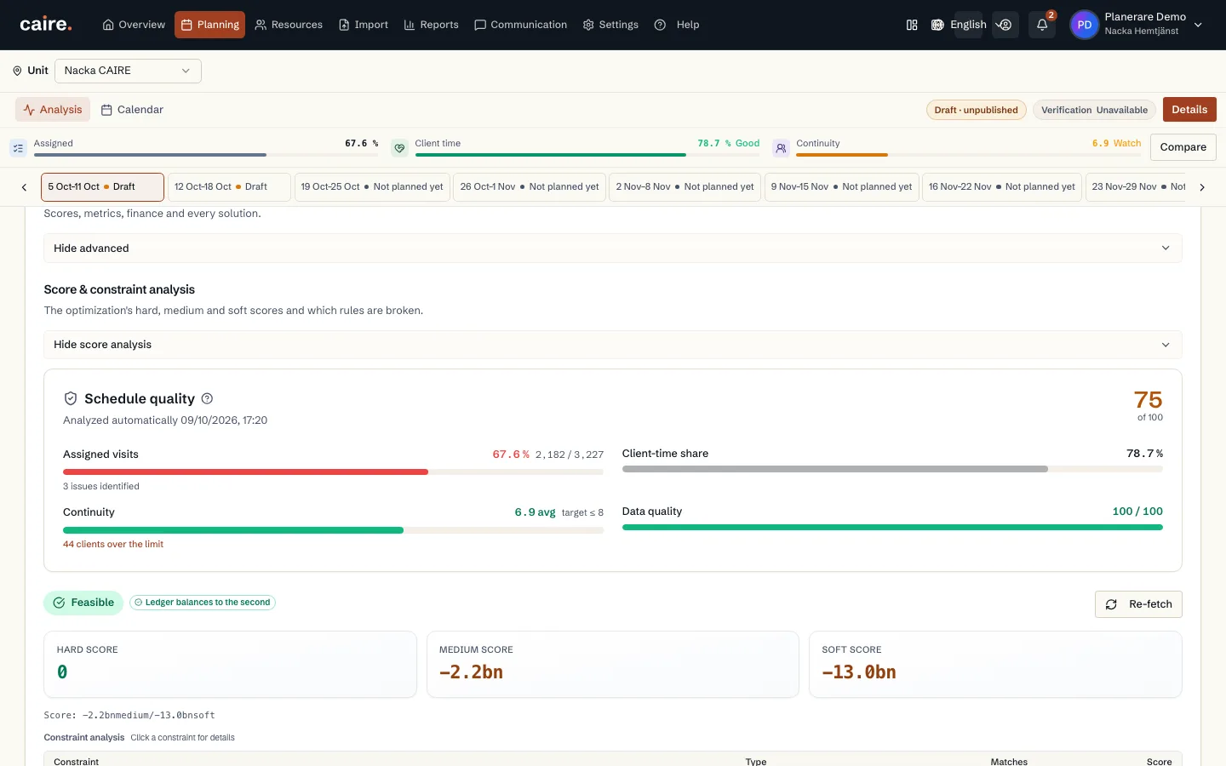Viewport: 1226px width, 766px height.
Task: Click the Continuity people icon
Action: coord(781,148)
